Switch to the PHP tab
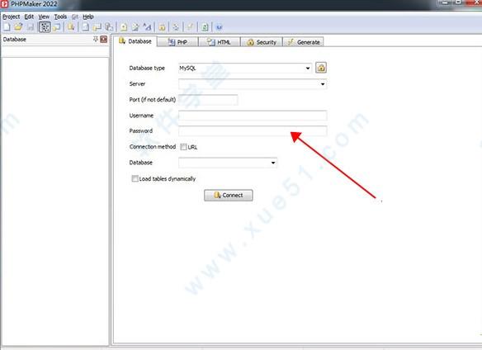 (178, 42)
